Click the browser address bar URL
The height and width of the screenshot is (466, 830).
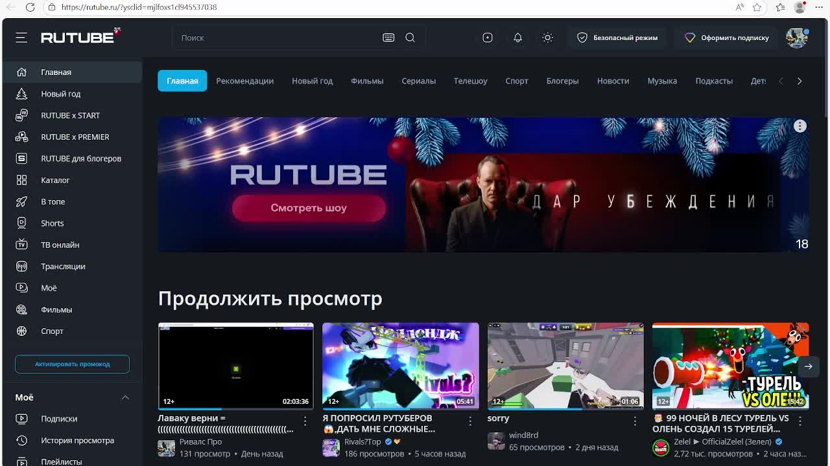pos(139,7)
